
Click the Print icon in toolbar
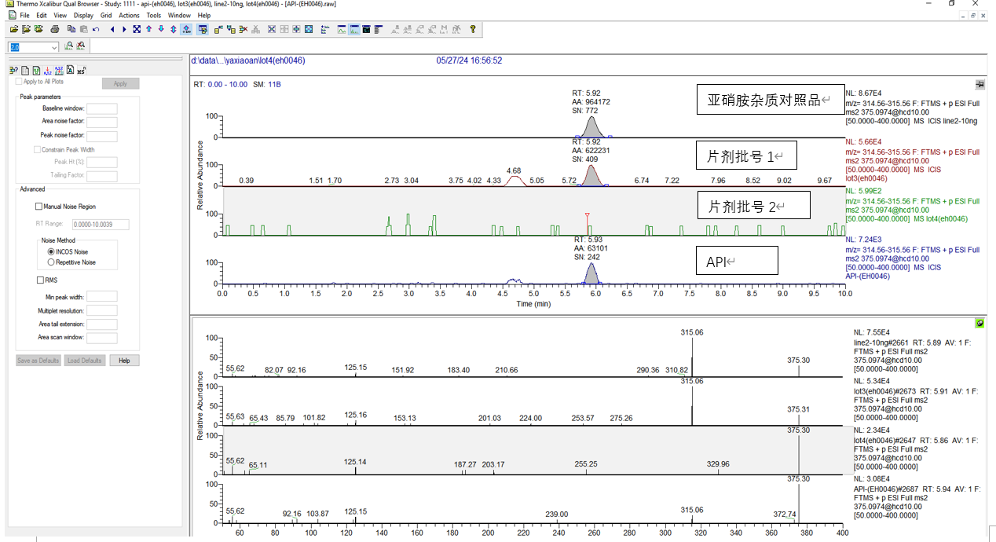pyautogui.click(x=55, y=30)
